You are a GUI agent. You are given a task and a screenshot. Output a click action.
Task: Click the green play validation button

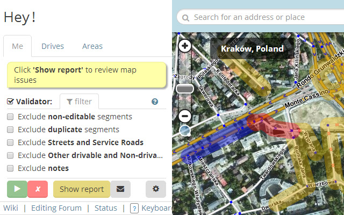(x=17, y=189)
